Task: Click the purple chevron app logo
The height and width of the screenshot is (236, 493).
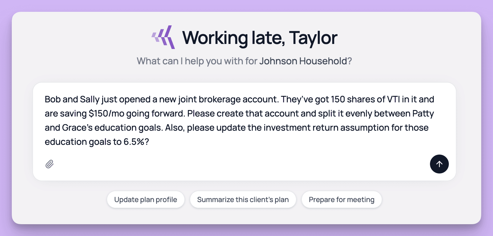Action: (x=163, y=37)
